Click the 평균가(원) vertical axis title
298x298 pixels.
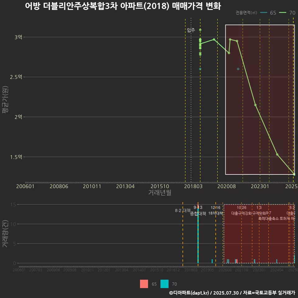(5, 100)
